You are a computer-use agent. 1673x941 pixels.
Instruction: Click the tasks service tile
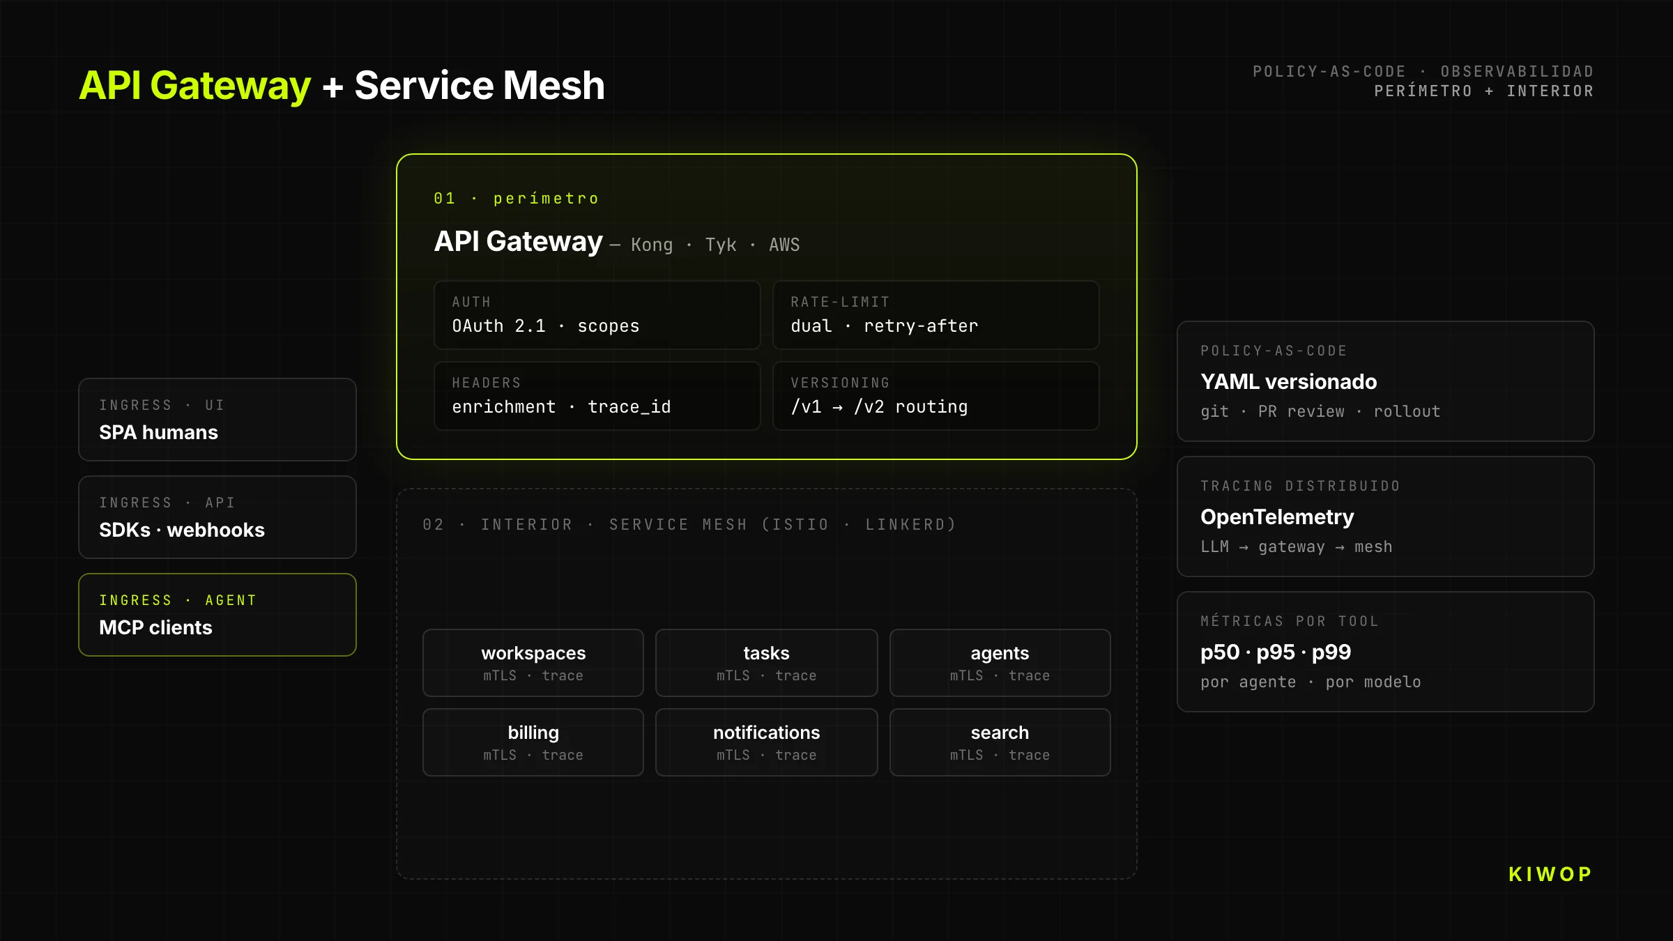tap(766, 662)
